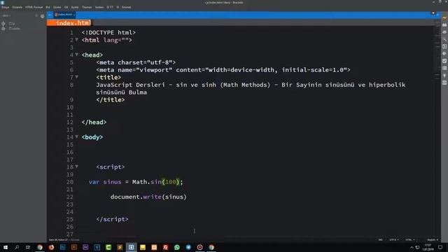The height and width of the screenshot is (252, 448).
Task: Open the UTF-8 encoding dropdown
Action: (393, 239)
